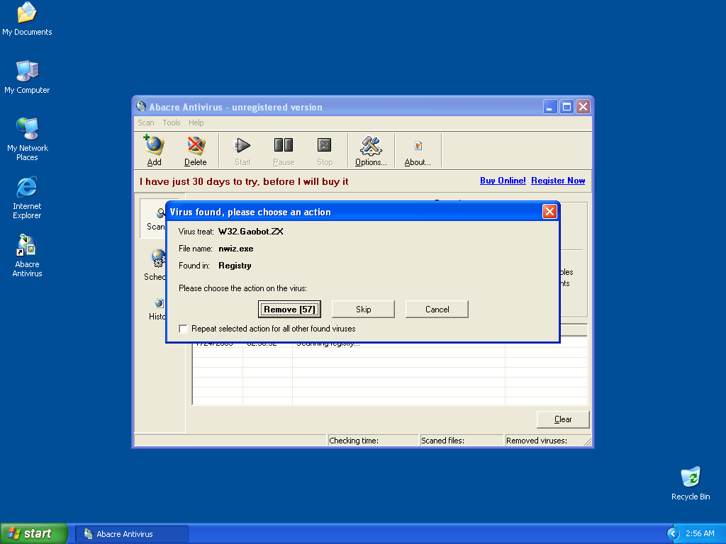Follow the Buy Online! link
The image size is (726, 544).
coord(503,181)
